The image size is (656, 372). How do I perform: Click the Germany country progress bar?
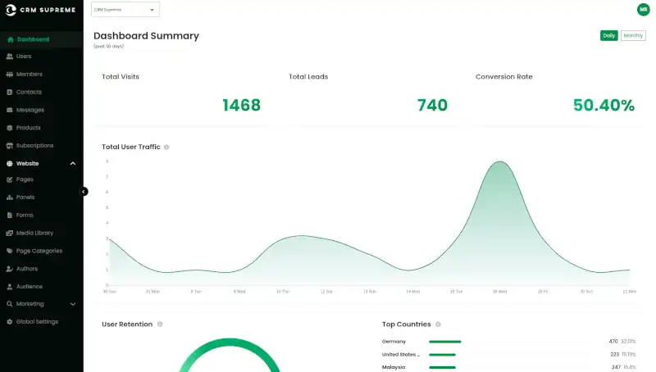pos(445,342)
